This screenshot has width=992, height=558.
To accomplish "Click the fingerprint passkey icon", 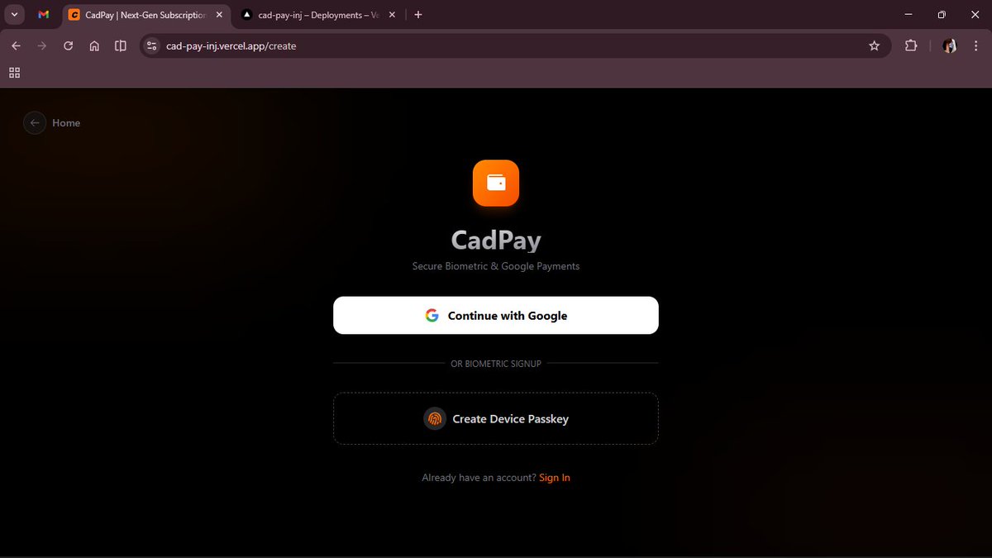I will [435, 418].
